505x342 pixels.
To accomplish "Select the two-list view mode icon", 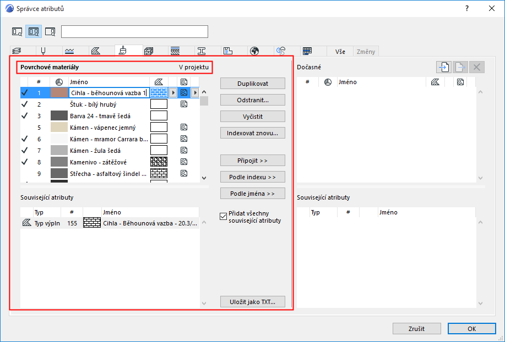I will [x=34, y=31].
